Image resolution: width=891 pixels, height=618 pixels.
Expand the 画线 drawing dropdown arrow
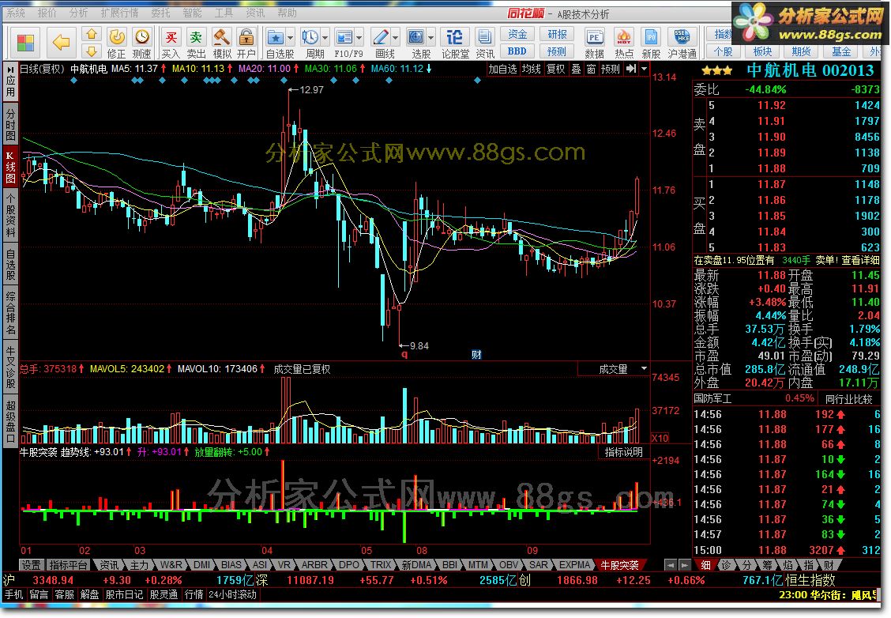pos(396,37)
